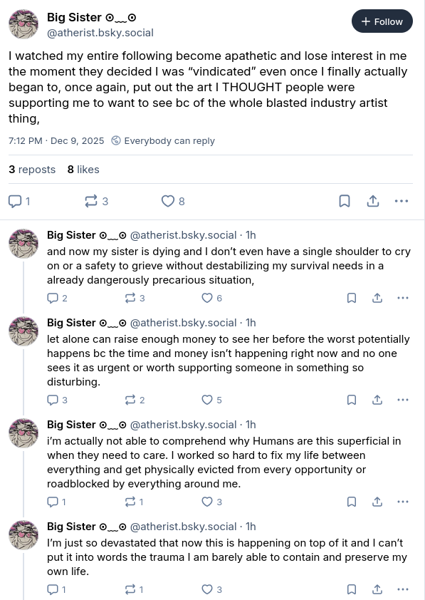Bookmark the 'raise enough money' post
Viewport: 425px width, 600px height.
click(x=352, y=400)
